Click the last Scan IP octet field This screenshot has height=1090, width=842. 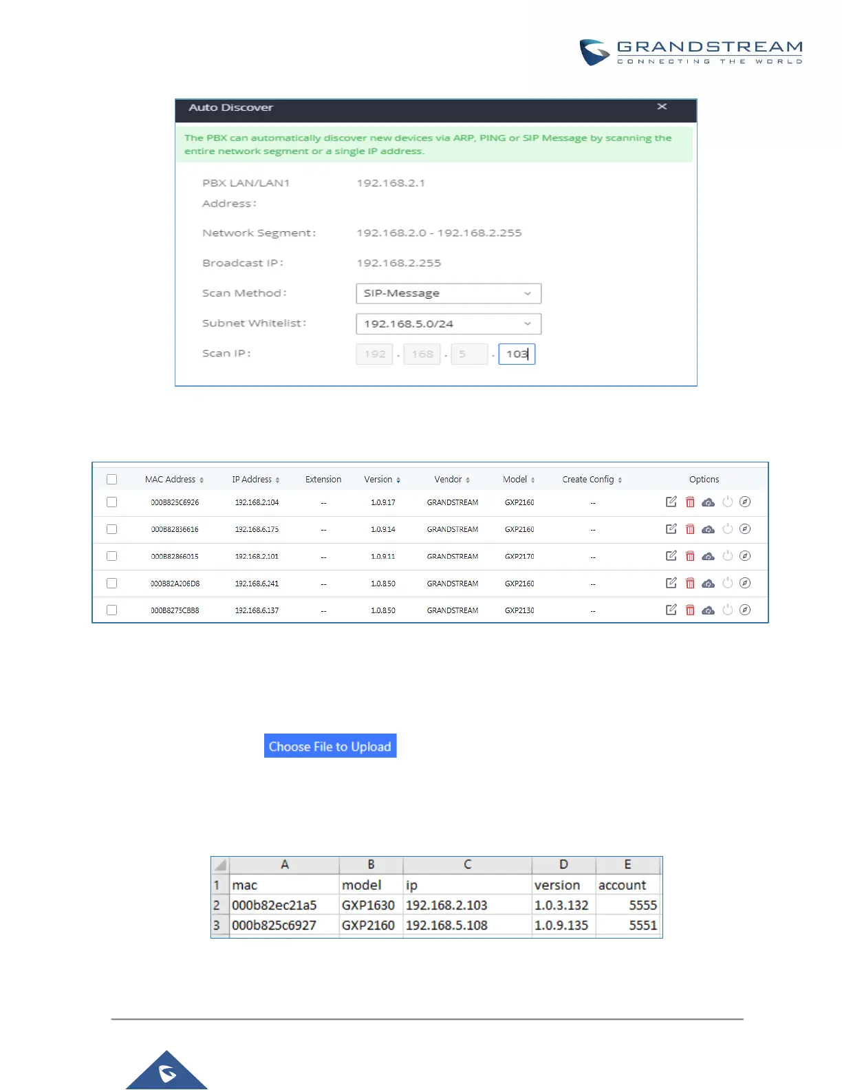pos(517,354)
